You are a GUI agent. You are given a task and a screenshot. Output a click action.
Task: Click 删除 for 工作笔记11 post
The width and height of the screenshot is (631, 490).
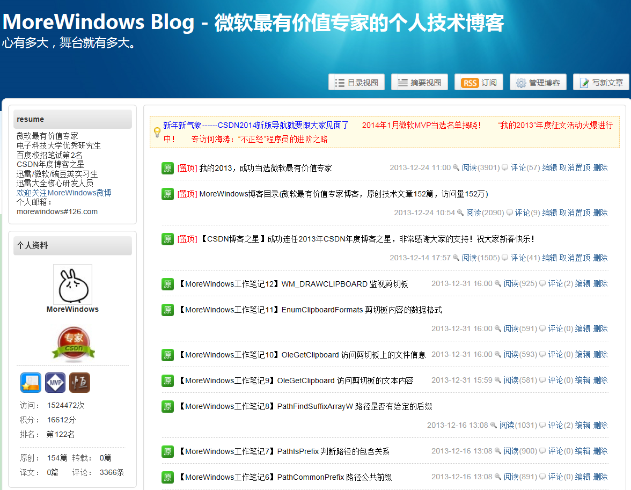point(600,328)
